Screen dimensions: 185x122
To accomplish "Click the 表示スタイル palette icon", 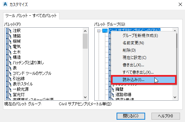I will (x=9, y=84).
